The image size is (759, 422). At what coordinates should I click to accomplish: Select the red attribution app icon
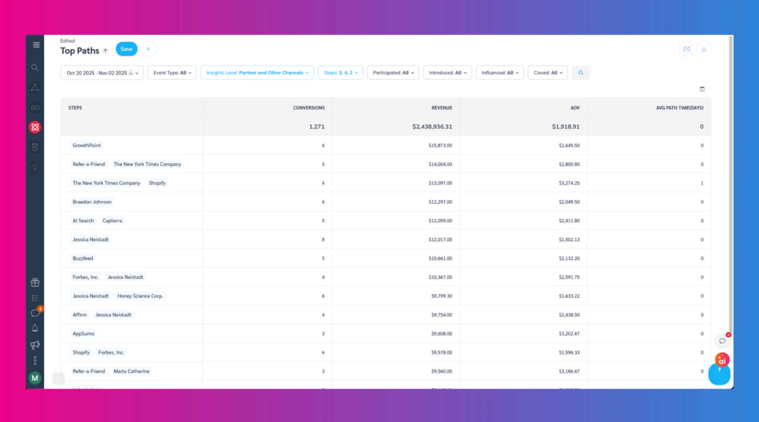pyautogui.click(x=35, y=127)
